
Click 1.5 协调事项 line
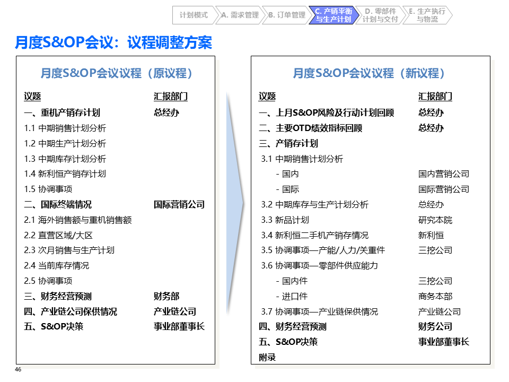coord(48,189)
